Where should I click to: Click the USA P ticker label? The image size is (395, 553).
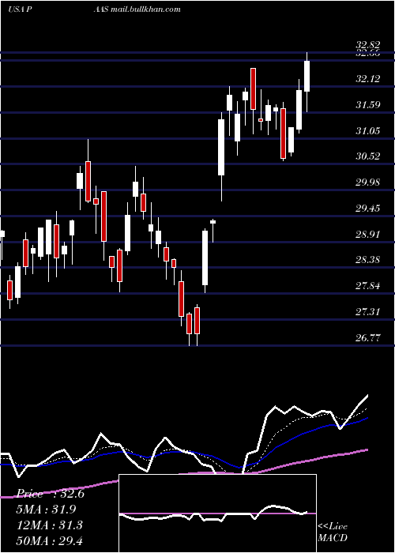20,9
